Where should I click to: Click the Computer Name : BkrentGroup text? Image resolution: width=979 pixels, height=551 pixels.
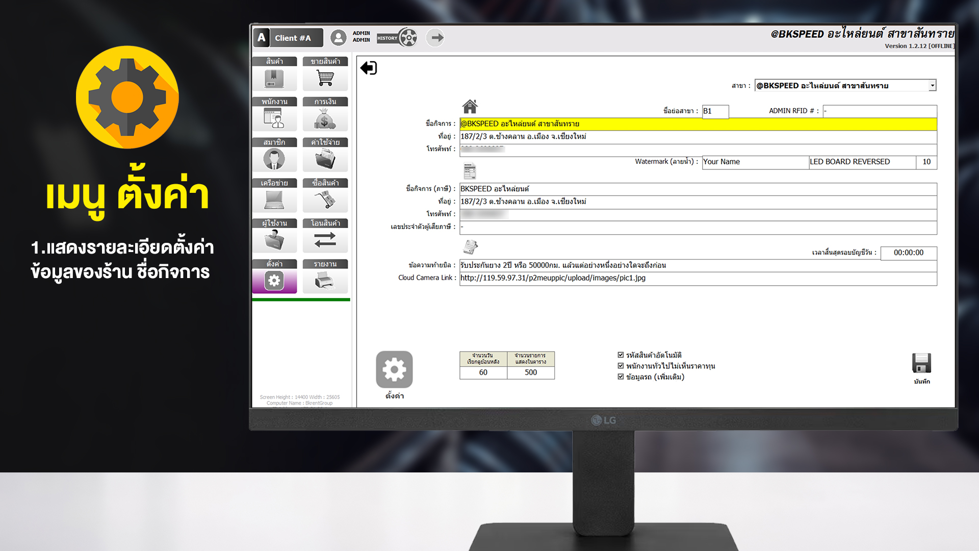pyautogui.click(x=299, y=403)
